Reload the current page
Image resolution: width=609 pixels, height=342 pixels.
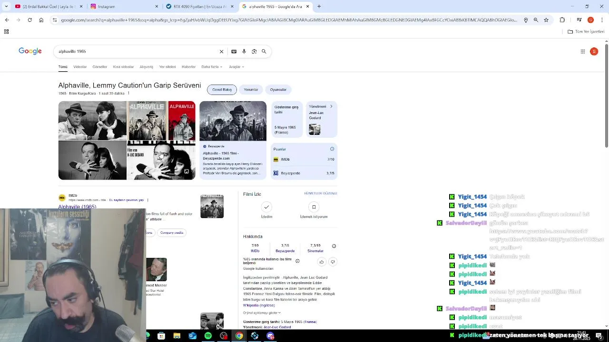tap(29, 20)
